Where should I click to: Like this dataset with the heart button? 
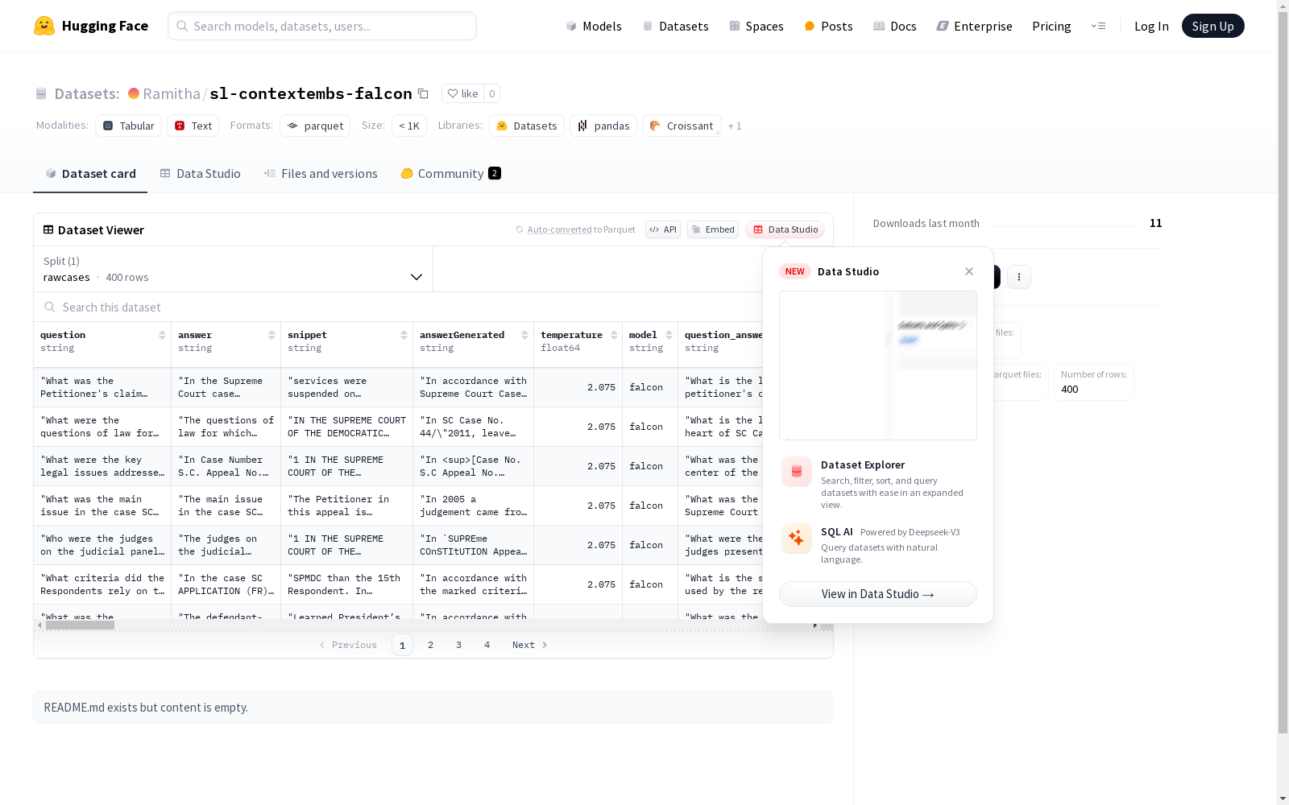pyautogui.click(x=463, y=93)
